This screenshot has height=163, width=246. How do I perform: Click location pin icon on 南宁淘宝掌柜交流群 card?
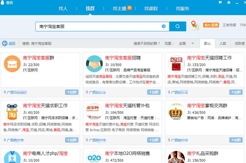(169, 140)
